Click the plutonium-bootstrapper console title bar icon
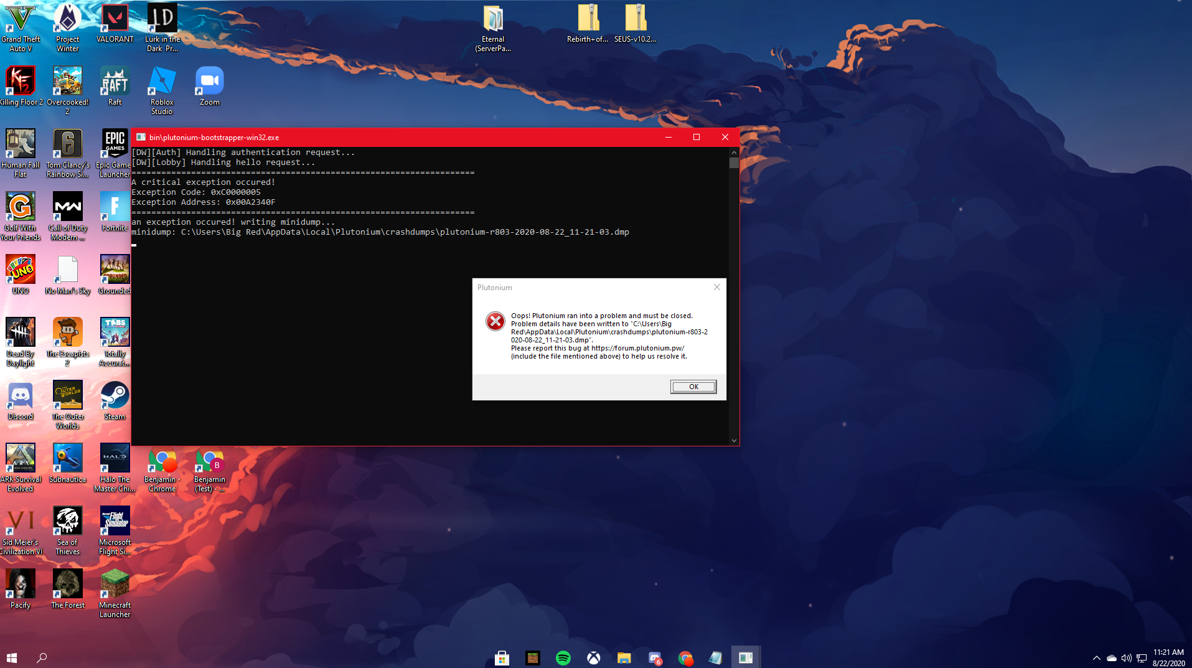 coord(141,137)
